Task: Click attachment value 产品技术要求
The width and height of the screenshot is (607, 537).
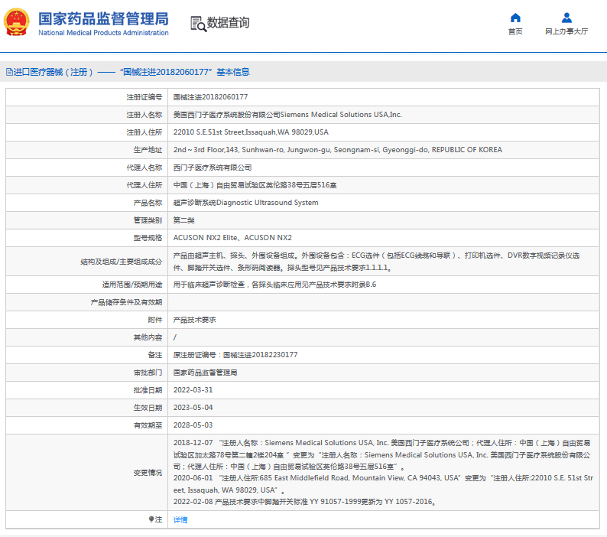Action: tap(194, 320)
